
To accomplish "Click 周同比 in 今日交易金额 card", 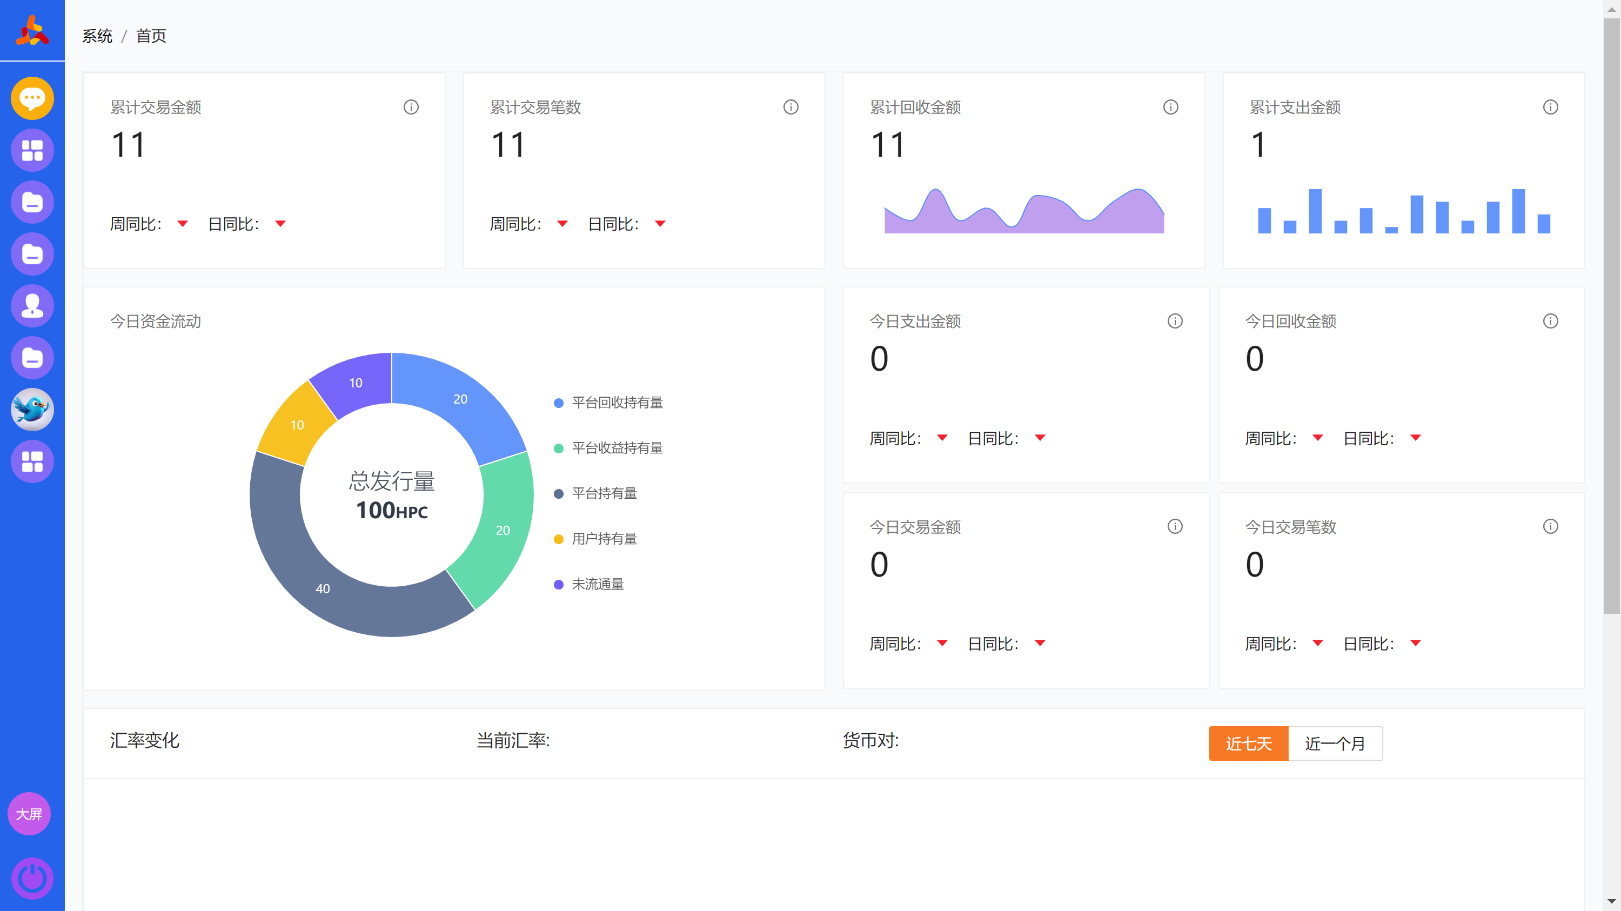I will pyautogui.click(x=895, y=644).
